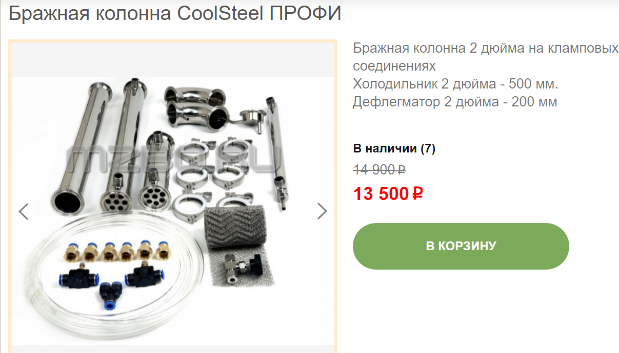Add the column to cart with В КОРЗИНУ
Image resolution: width=619 pixels, height=353 pixels.
[461, 246]
